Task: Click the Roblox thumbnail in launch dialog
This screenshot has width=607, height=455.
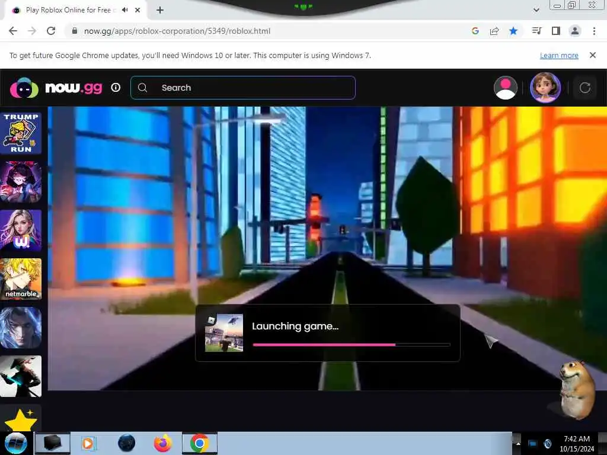Action: (224, 333)
